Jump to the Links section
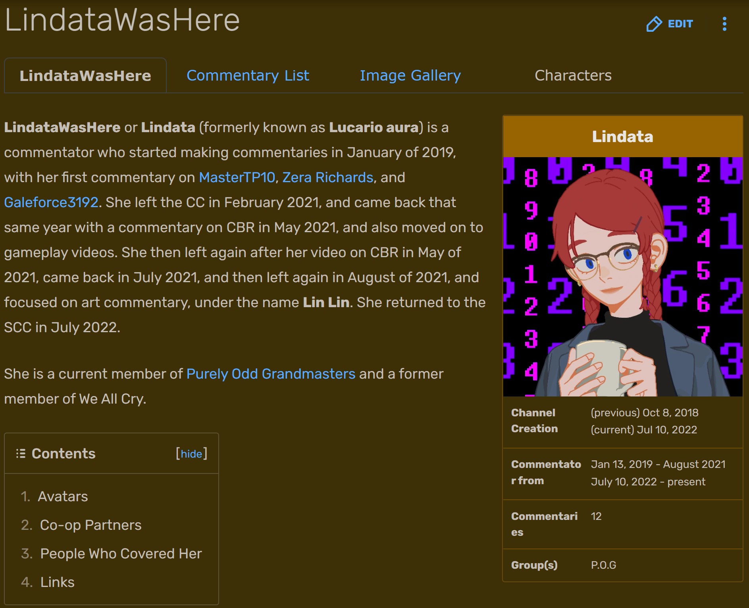Viewport: 749px width, 608px height. click(x=57, y=582)
